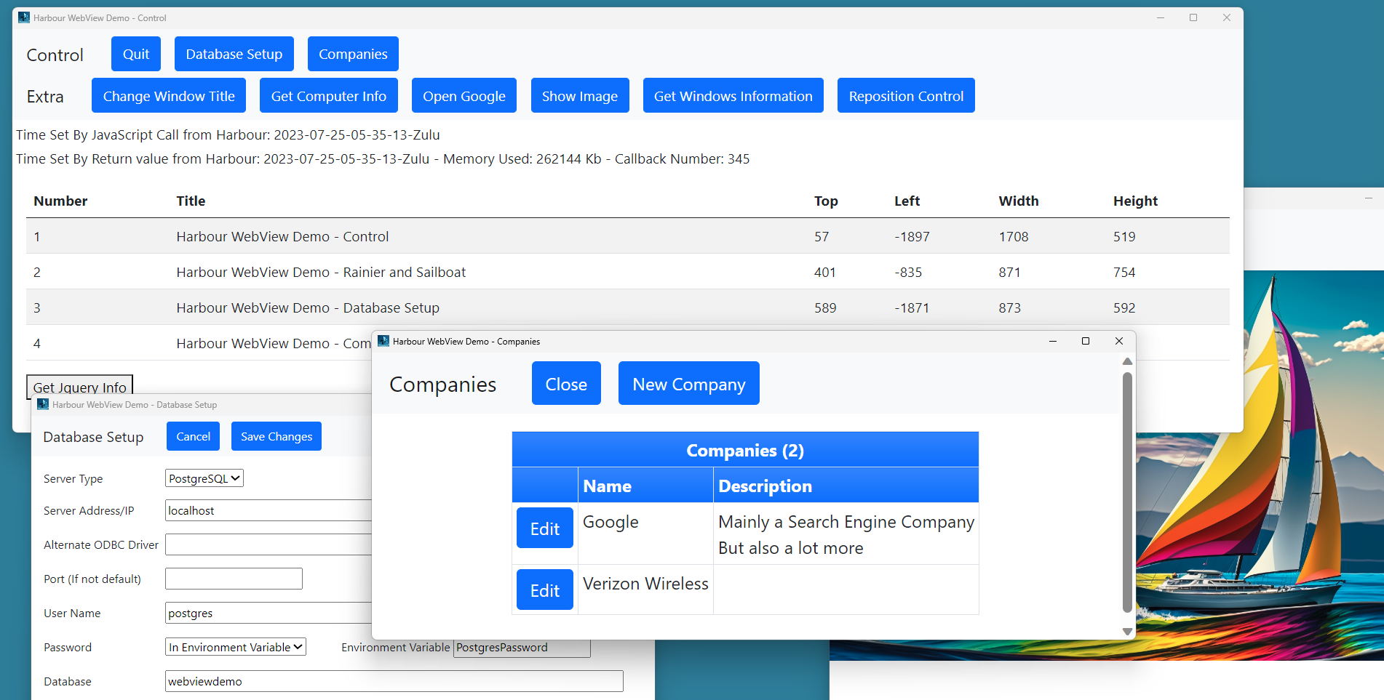This screenshot has height=700, width=1384.
Task: Close the Companies window with X
Action: [x=1118, y=341]
